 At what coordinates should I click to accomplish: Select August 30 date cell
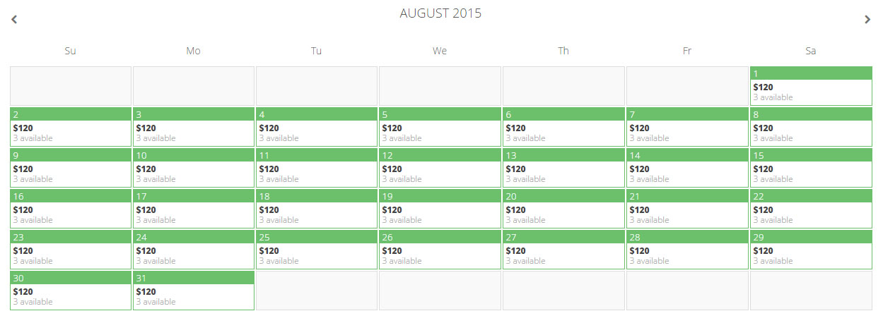click(x=70, y=291)
